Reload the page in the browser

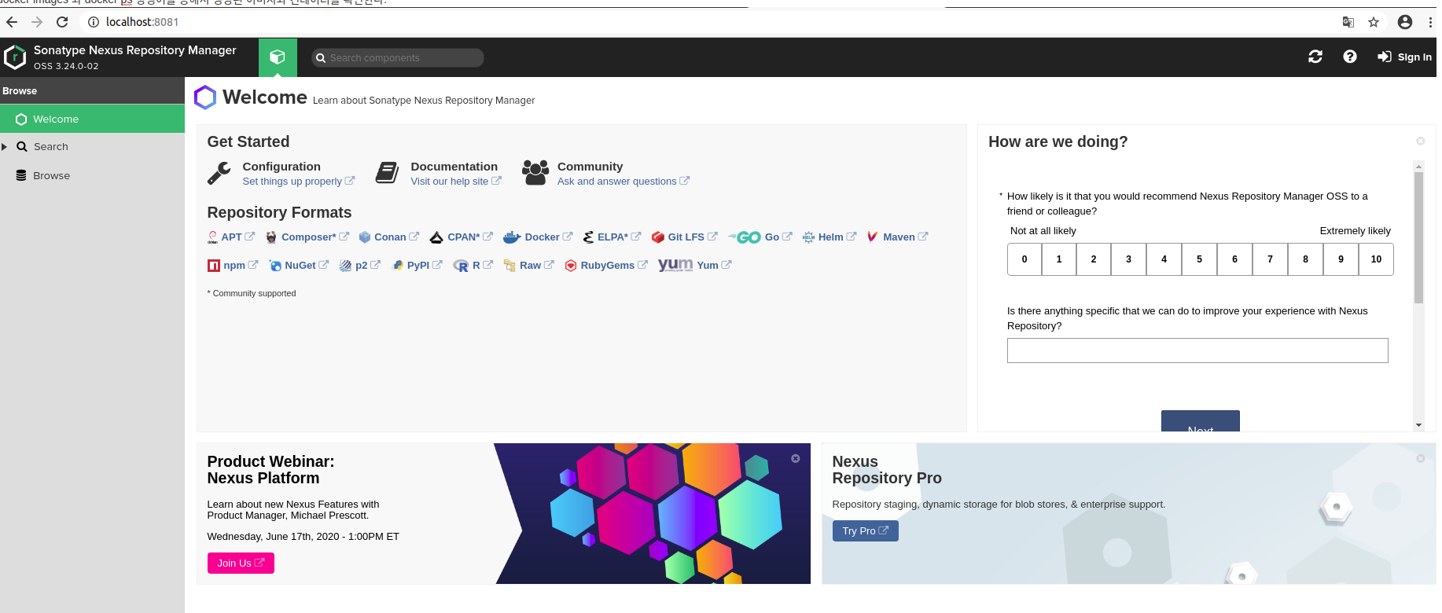click(62, 22)
